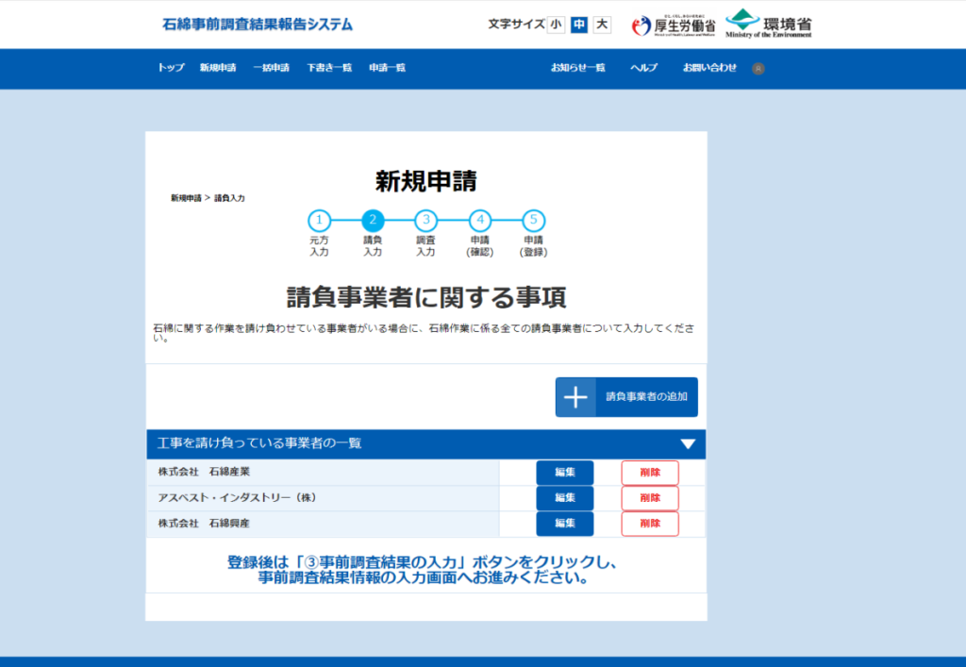Open the 下書き一覧 menu item

(329, 68)
